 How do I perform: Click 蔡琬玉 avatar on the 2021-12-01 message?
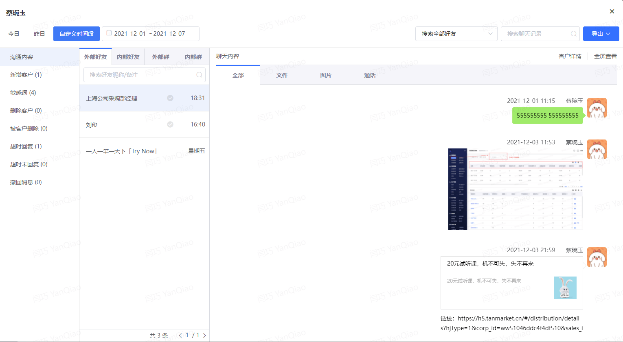point(597,108)
